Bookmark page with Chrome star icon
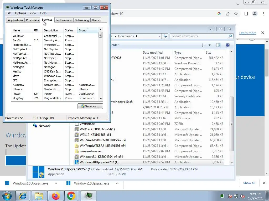Viewport: 269px width, 201px height. pyautogui.click(x=236, y=14)
